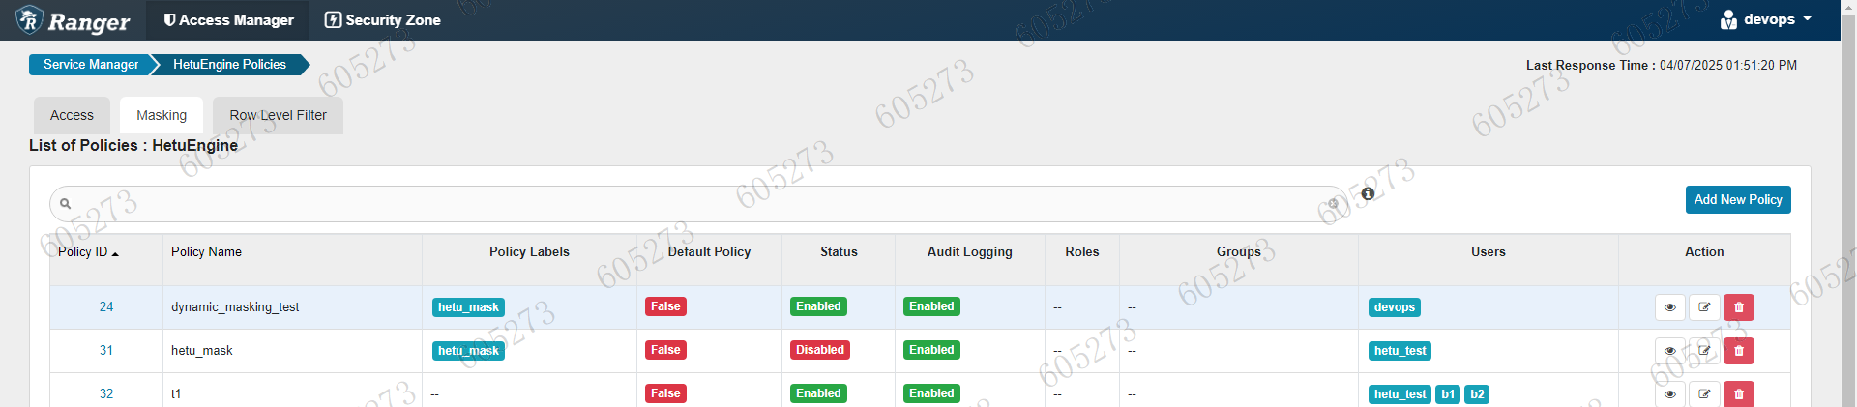Image resolution: width=1857 pixels, height=407 pixels.
Task: Click devops user tag
Action: (1395, 307)
